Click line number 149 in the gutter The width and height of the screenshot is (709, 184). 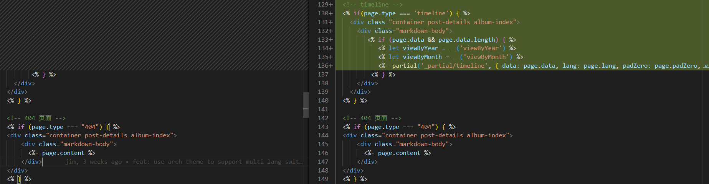coord(323,179)
